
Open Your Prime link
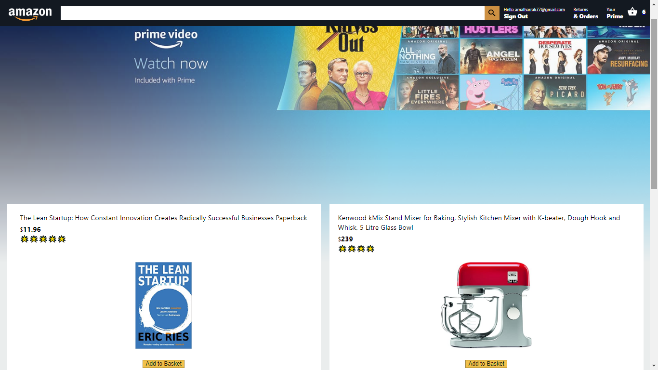pyautogui.click(x=615, y=13)
